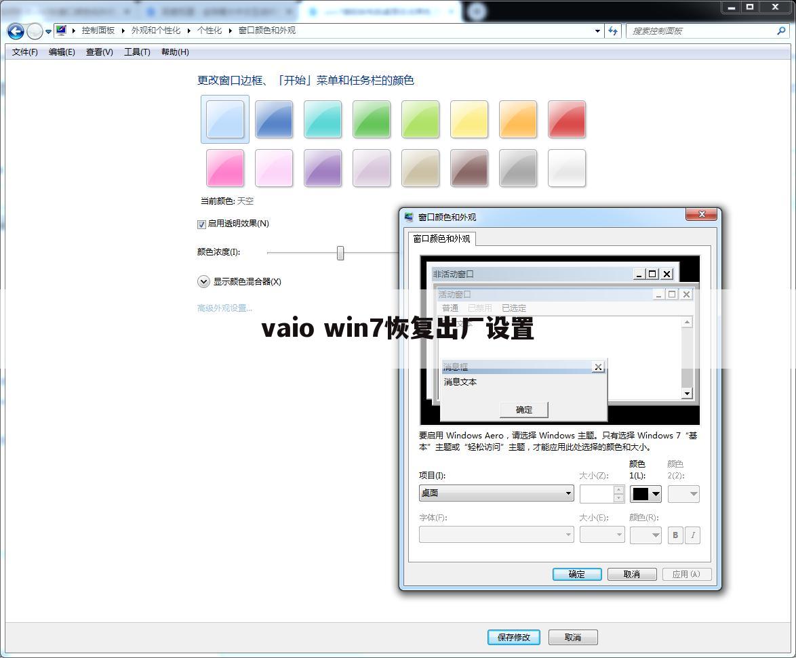This screenshot has width=796, height=658.
Task: Select the dark blue color swatch
Action: (274, 119)
